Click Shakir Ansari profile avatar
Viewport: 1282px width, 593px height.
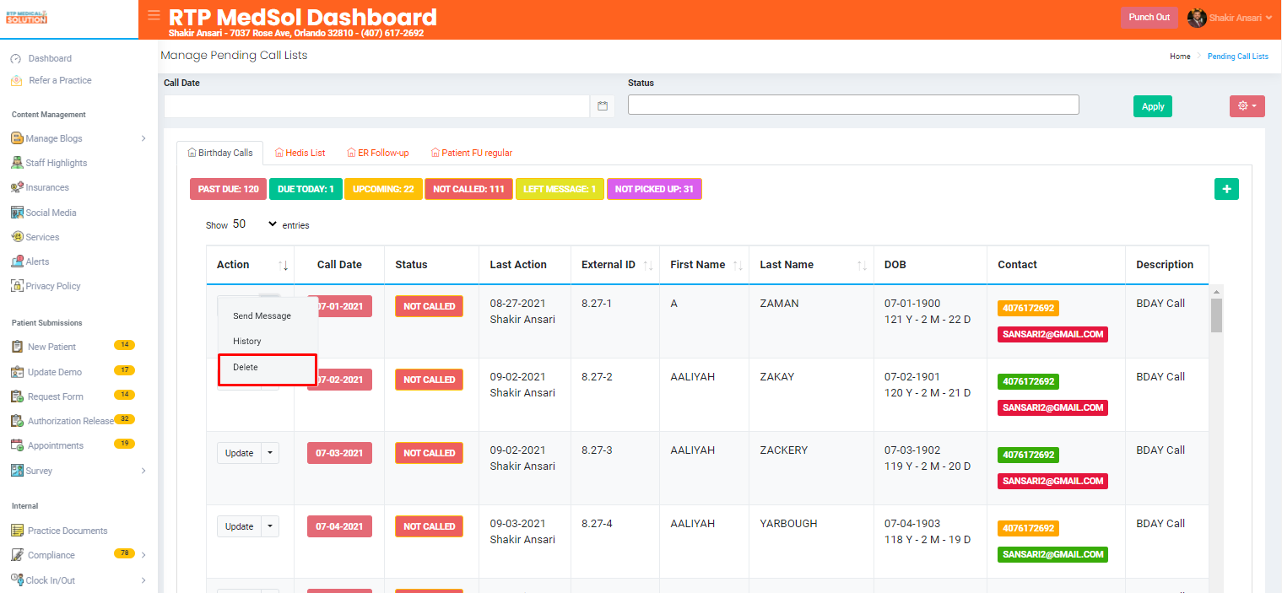(1197, 18)
